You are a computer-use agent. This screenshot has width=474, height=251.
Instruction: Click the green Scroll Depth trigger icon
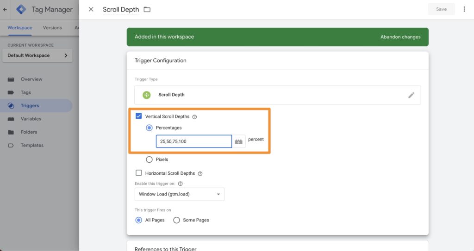pos(147,95)
